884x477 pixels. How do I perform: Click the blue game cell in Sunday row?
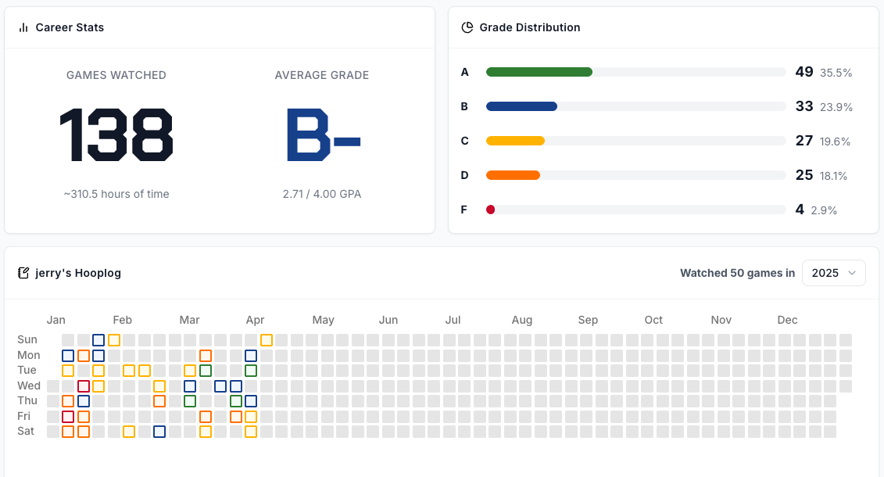tap(98, 340)
